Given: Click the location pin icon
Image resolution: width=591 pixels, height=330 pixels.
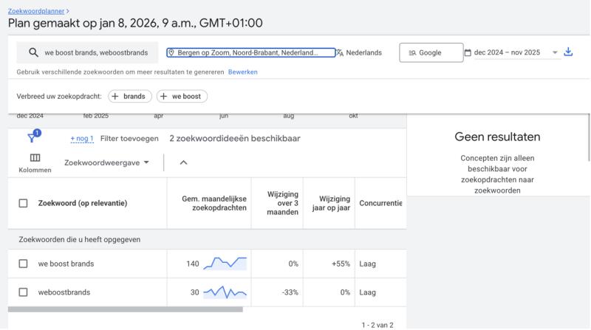Looking at the screenshot, I should 171,52.
